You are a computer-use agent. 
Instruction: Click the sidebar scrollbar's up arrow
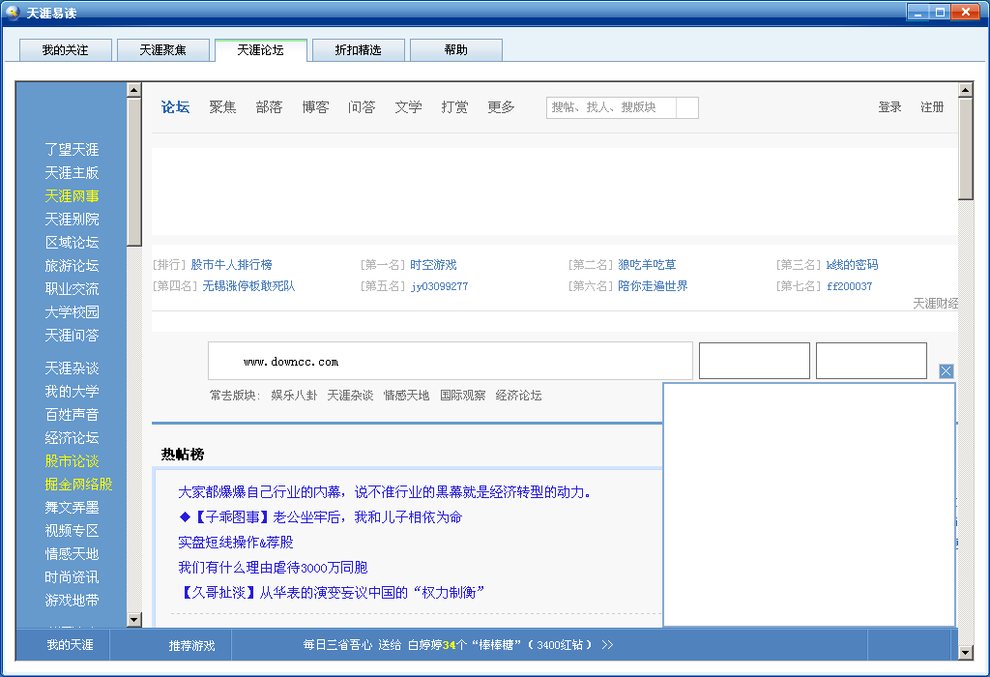click(135, 90)
